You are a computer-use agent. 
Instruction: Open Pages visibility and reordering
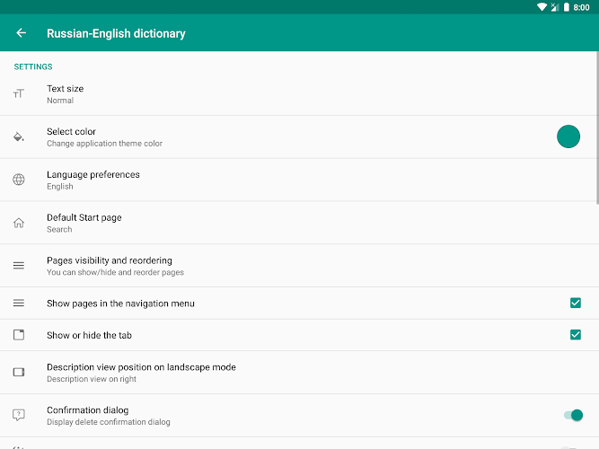click(x=300, y=266)
